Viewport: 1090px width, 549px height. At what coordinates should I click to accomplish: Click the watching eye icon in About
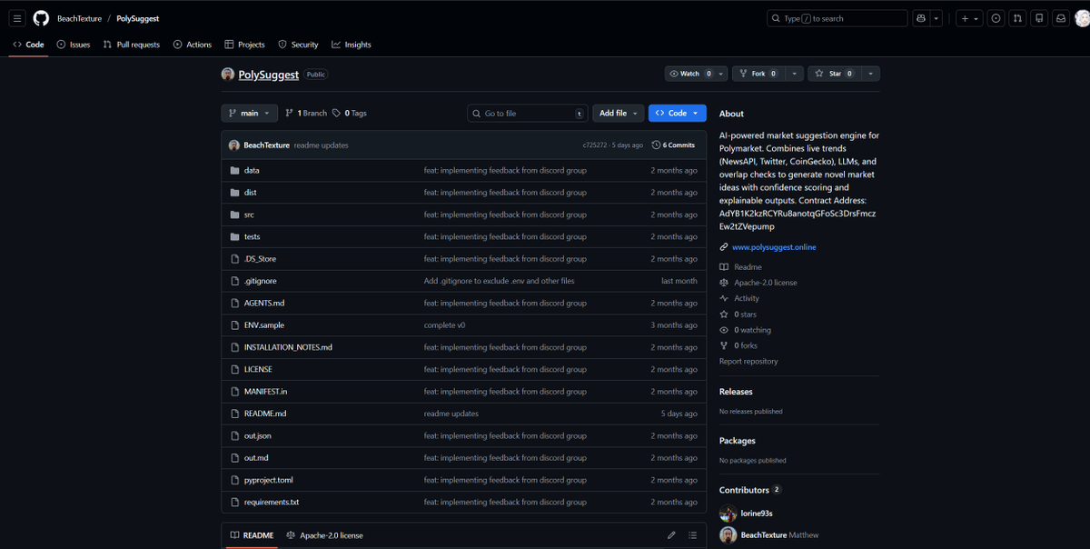pos(724,330)
